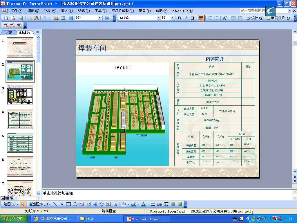The image size is (297, 223).
Task: Toggle Bold formatting
Action: (x=179, y=18)
